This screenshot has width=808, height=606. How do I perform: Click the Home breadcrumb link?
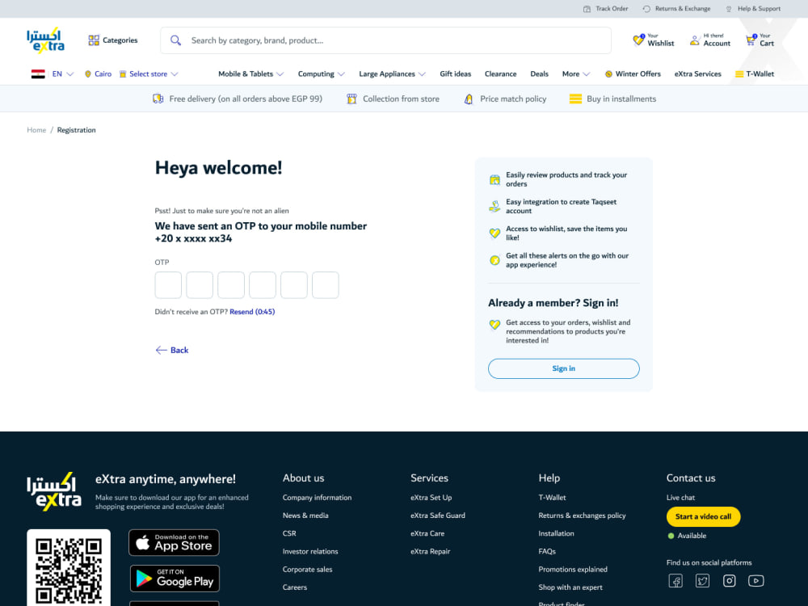point(36,130)
